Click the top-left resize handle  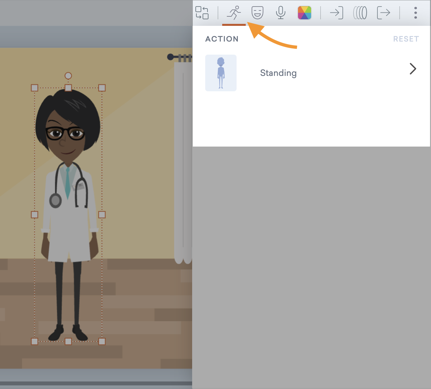pyautogui.click(x=35, y=88)
